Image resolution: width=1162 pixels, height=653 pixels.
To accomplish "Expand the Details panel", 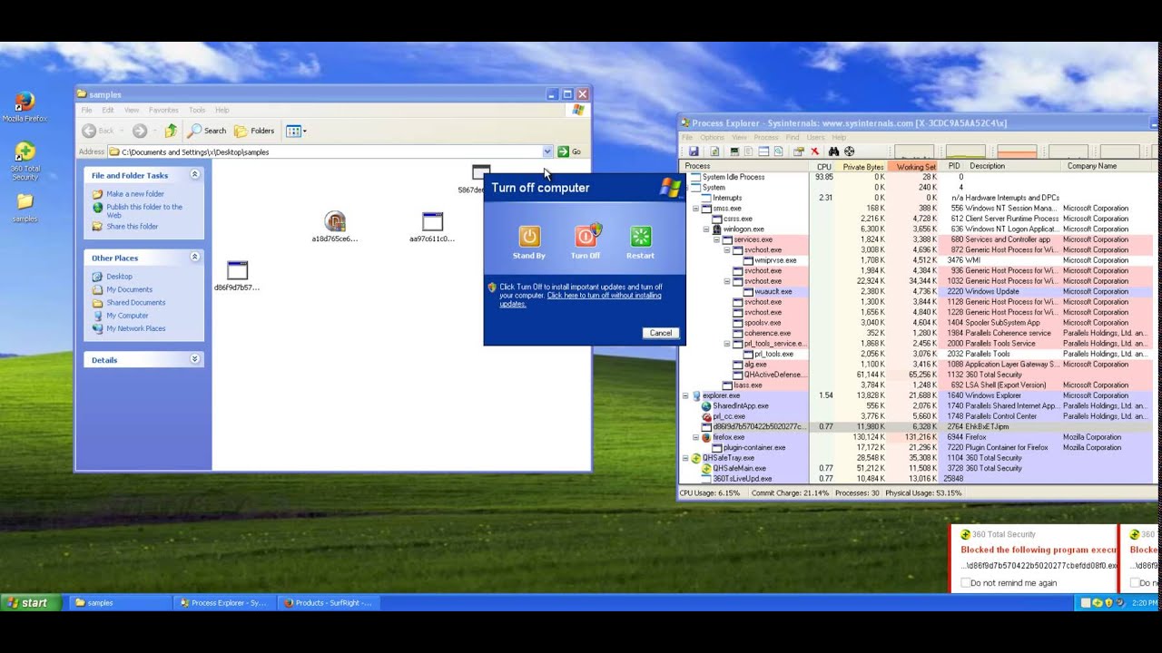I will [194, 359].
